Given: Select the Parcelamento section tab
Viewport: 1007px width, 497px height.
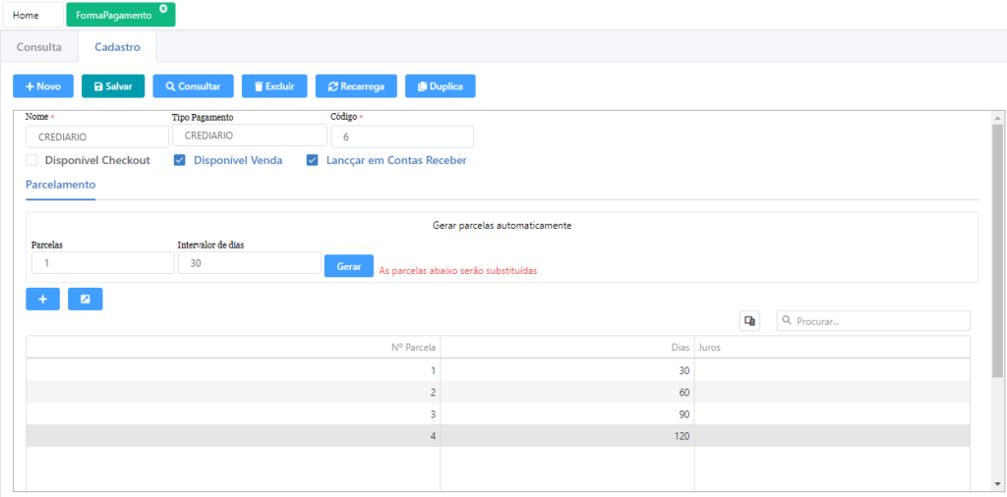Looking at the screenshot, I should click(60, 185).
